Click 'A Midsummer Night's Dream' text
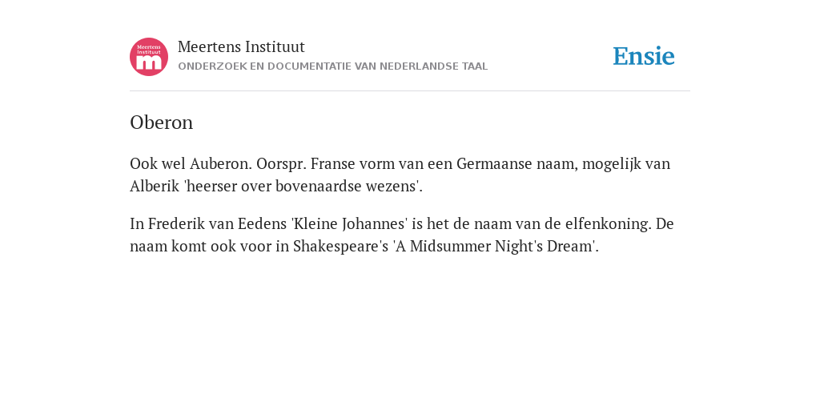 click(495, 247)
